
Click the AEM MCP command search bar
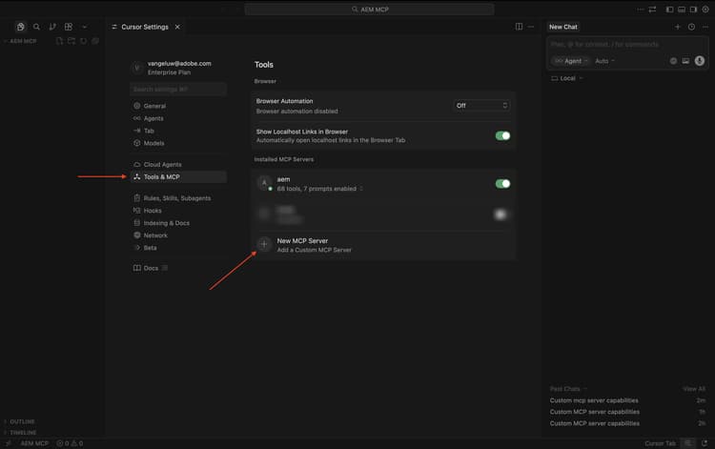click(x=369, y=10)
